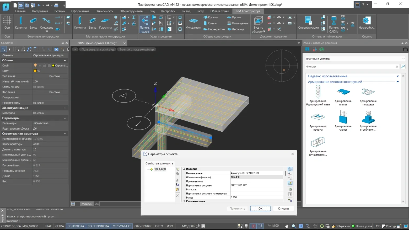
Task: Collapse the Общие properties section
Action: click(x=65, y=60)
